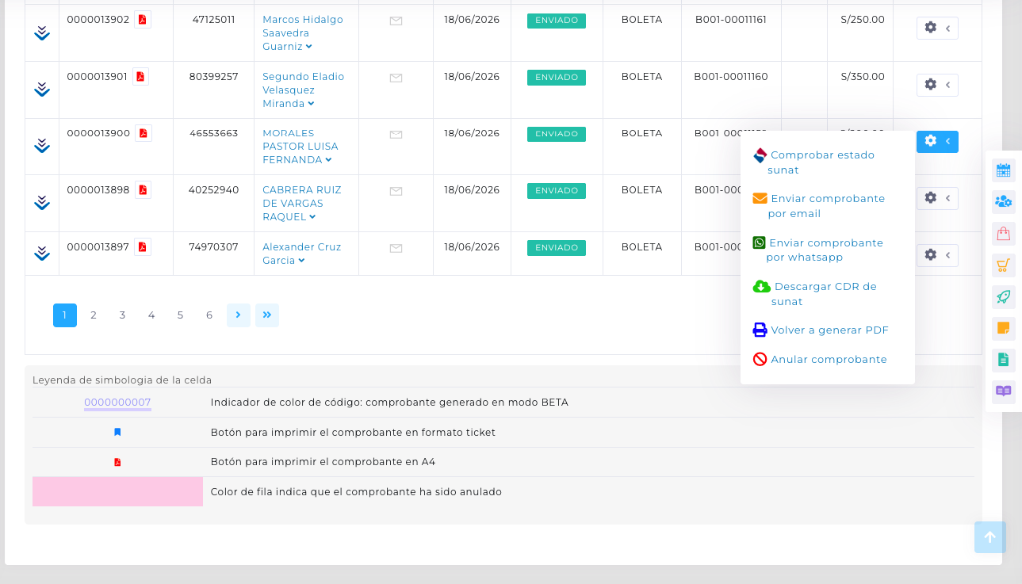1022x584 pixels.
Task: Select Enviar comprobante por email
Action: [818, 206]
